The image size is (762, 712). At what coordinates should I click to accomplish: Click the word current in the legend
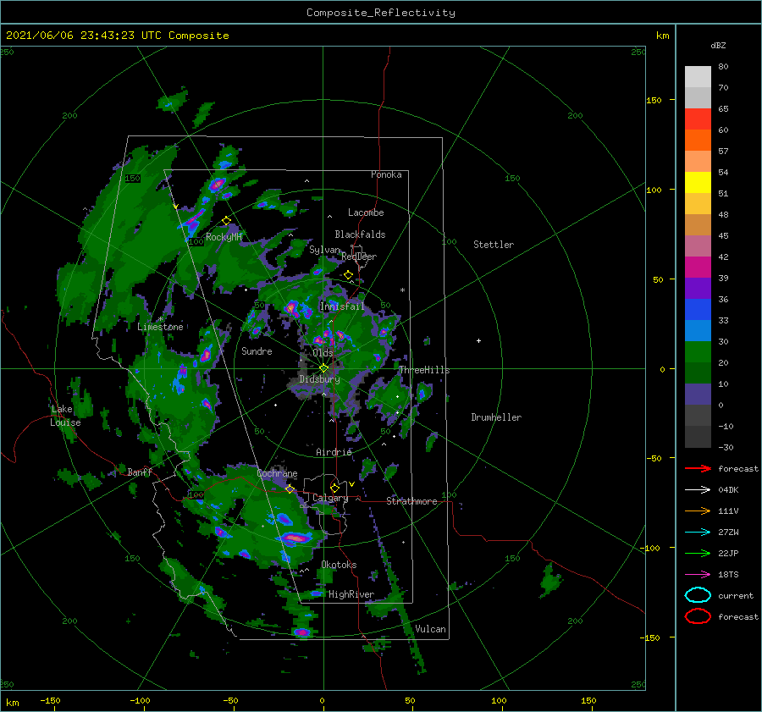tap(736, 595)
